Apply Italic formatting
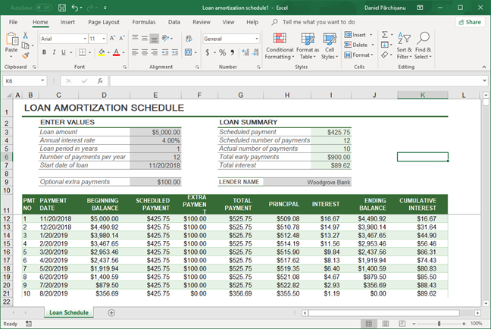The image size is (491, 329). [x=55, y=52]
